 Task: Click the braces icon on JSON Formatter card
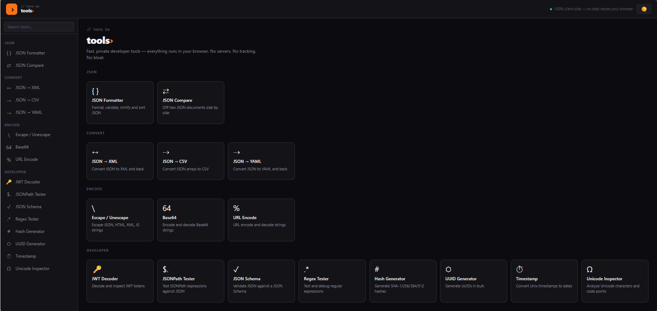click(95, 91)
